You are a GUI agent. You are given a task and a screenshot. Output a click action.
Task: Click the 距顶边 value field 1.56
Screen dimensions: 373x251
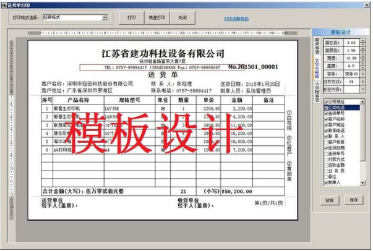(351, 51)
